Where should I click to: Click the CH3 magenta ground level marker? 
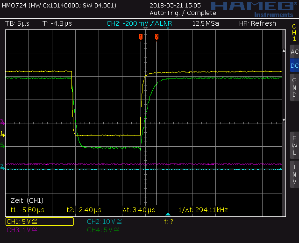coord(2,122)
